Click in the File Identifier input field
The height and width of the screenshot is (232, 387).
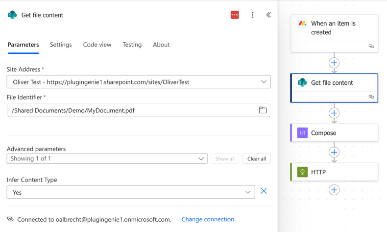coord(132,110)
